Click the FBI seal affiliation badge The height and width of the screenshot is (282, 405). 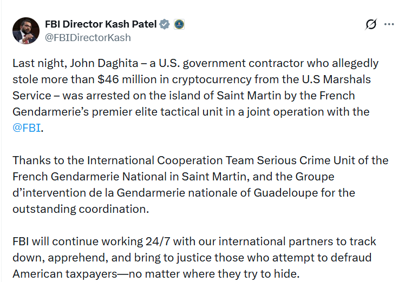point(179,24)
